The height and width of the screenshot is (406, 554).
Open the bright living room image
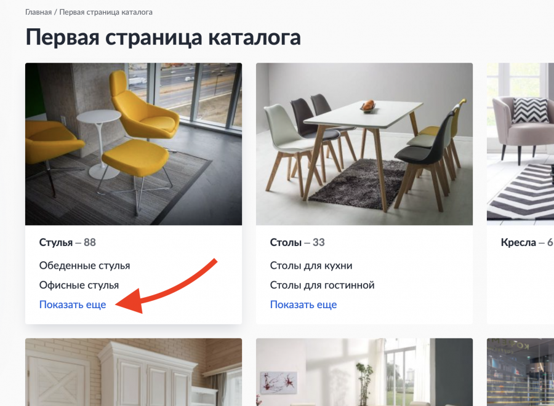[364, 372]
